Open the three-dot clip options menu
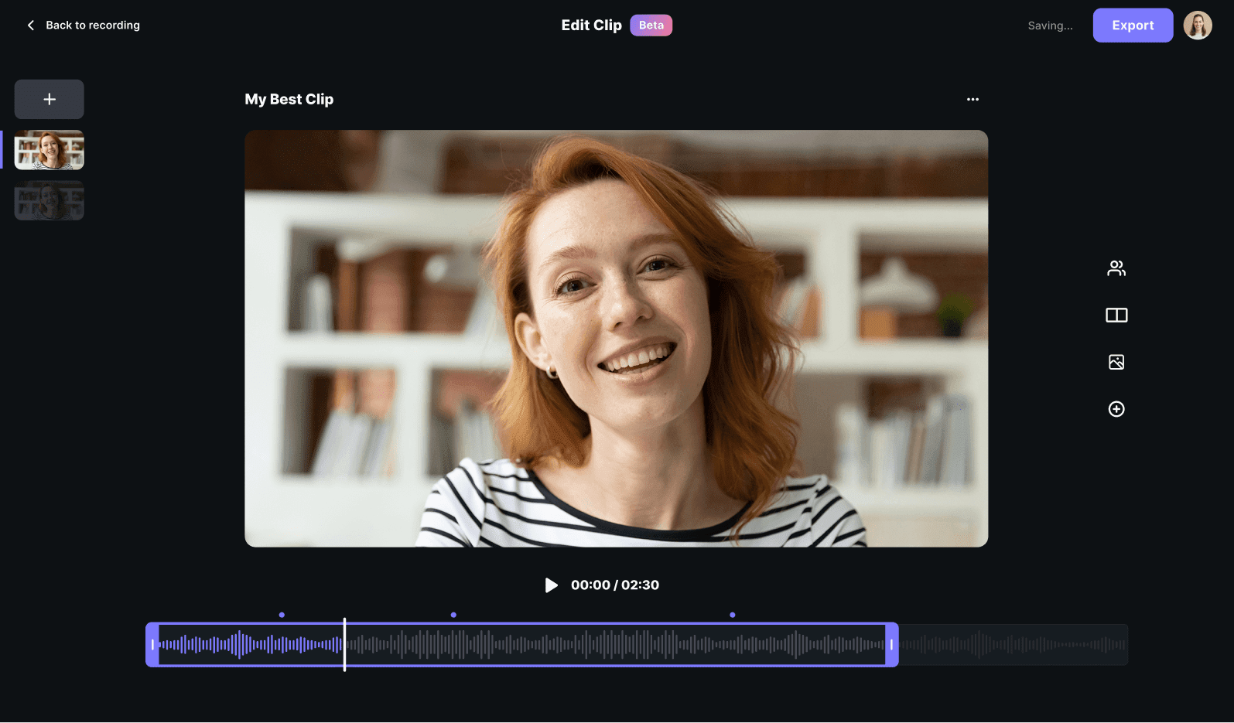 click(x=973, y=99)
